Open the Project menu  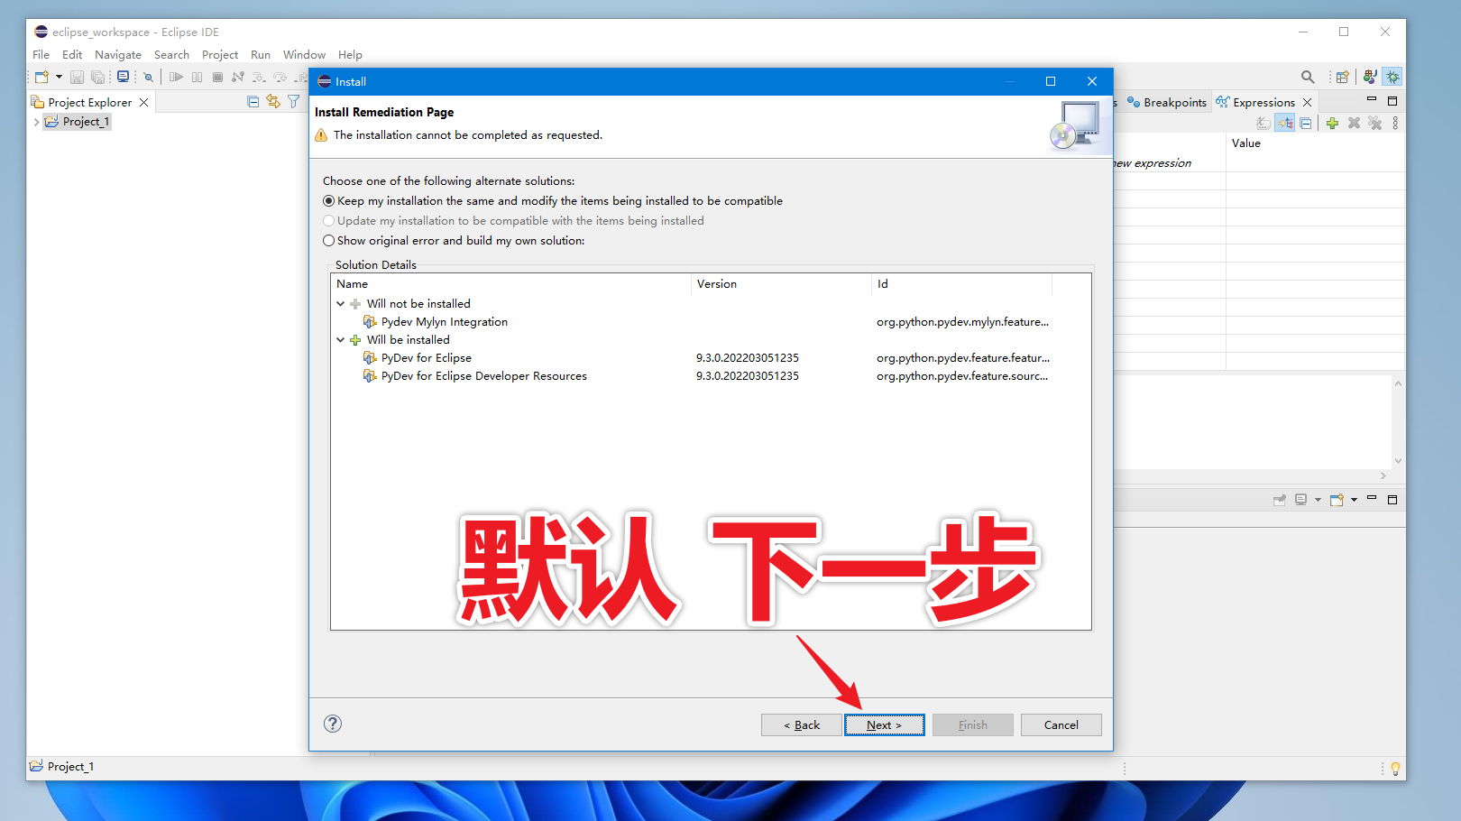[220, 55]
